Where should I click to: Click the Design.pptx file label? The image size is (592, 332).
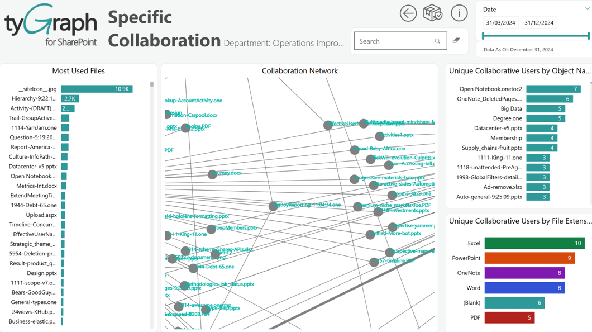pyautogui.click(x=42, y=273)
